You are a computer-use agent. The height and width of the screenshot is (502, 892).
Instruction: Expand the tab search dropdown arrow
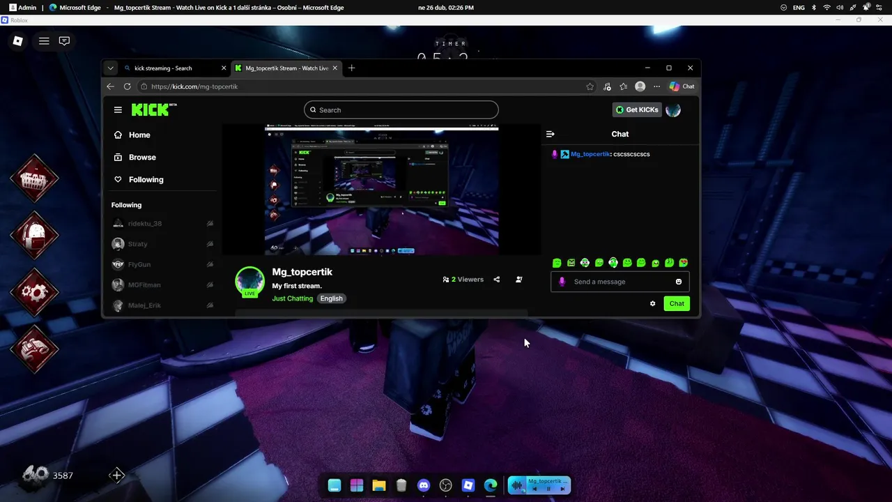pos(110,68)
